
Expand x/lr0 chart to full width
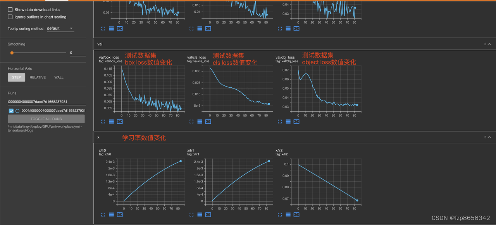click(x=103, y=214)
